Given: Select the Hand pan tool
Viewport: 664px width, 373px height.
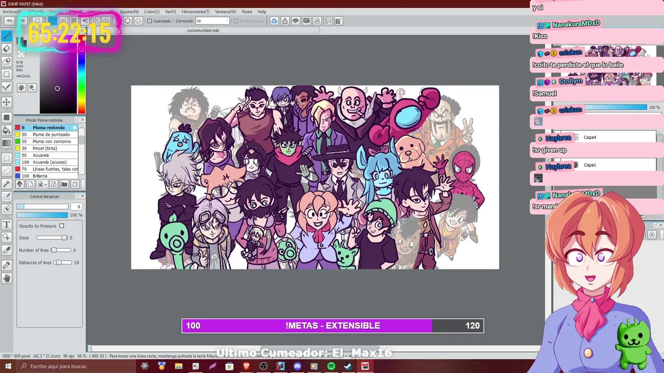Looking at the screenshot, I should (x=7, y=278).
